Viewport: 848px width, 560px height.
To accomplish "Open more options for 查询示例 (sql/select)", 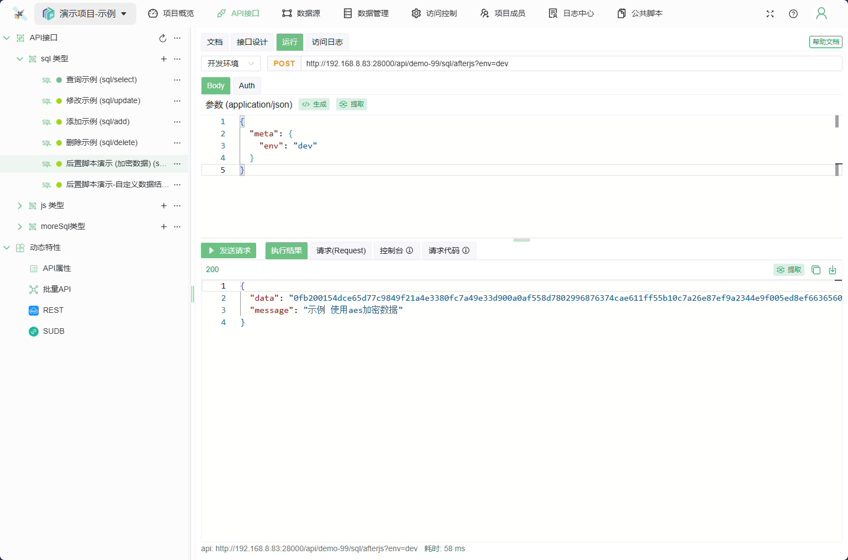I will pyautogui.click(x=177, y=80).
